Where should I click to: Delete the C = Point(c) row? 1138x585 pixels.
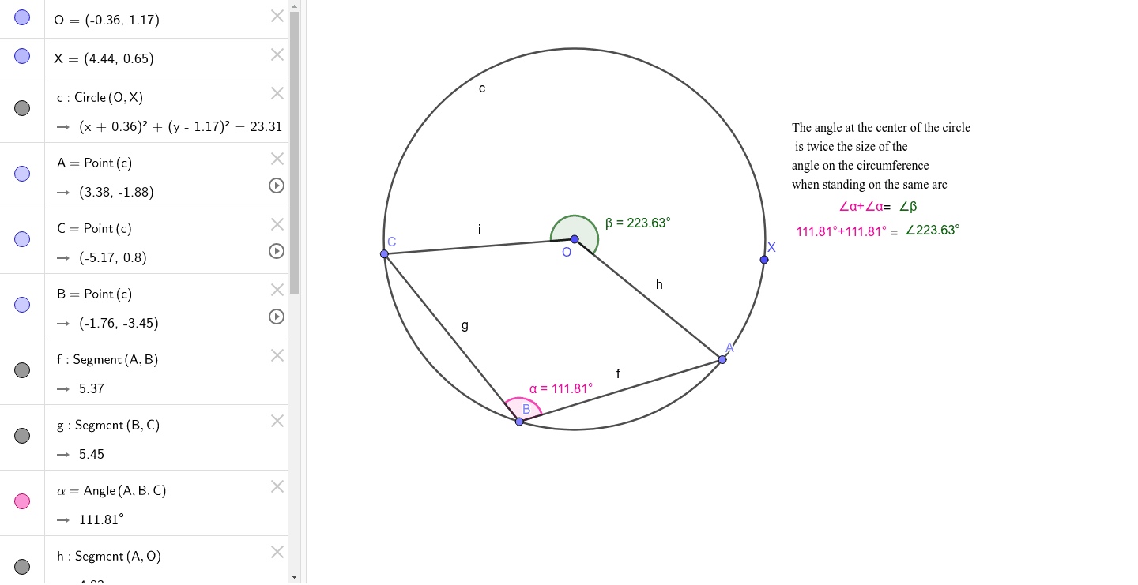[277, 224]
